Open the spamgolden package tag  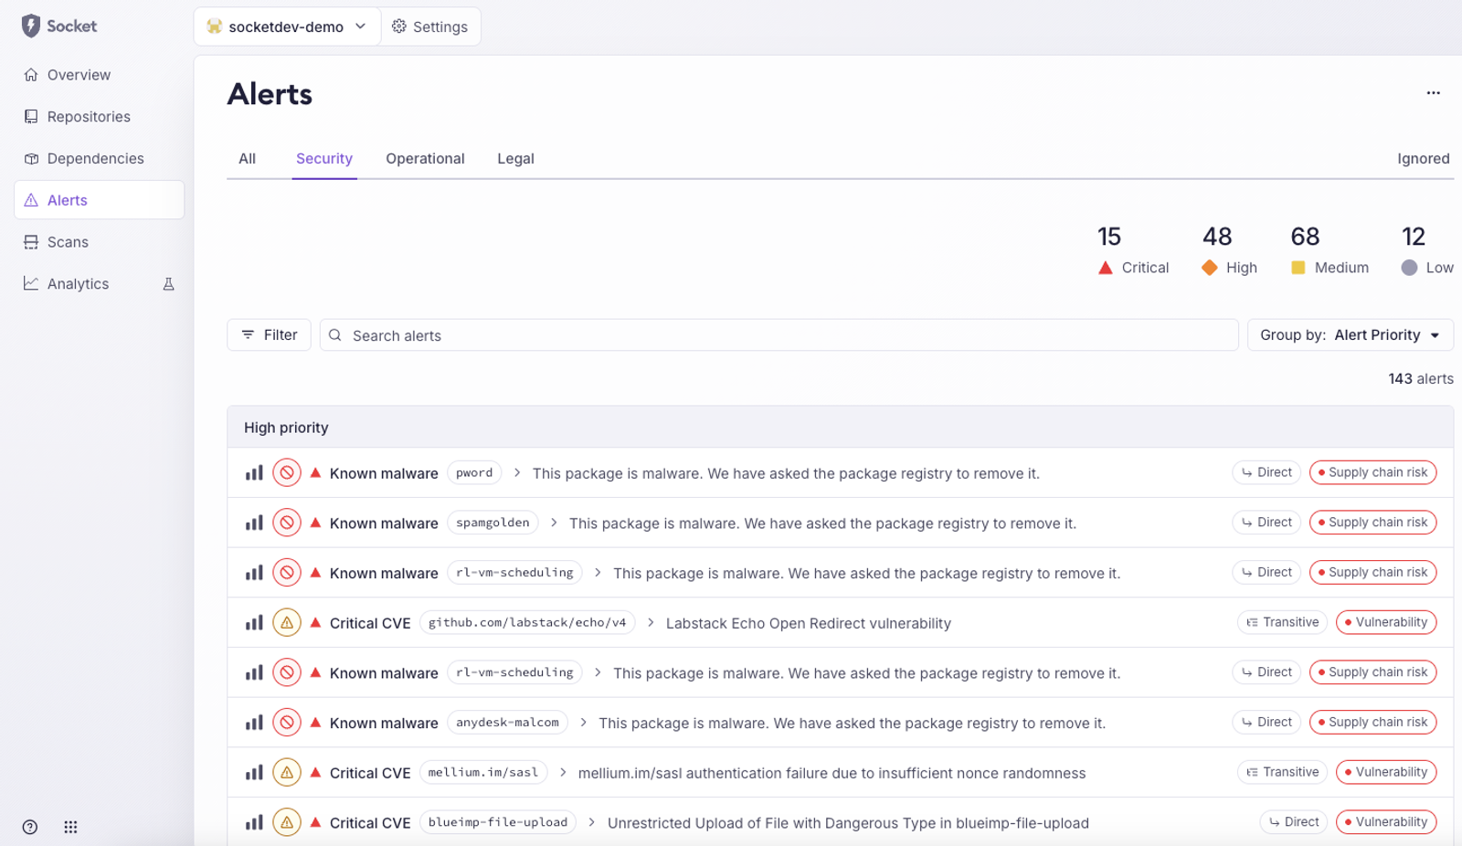tap(493, 523)
